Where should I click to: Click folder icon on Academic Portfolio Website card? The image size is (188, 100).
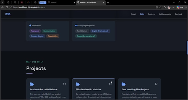(x=32, y=84)
